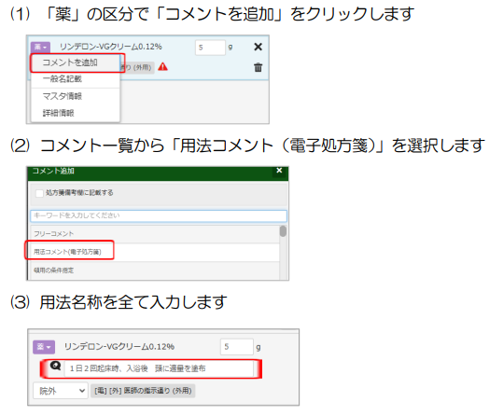Click the comment list scrollbar thumb
The width and height of the screenshot is (503, 416).
coord(283,231)
